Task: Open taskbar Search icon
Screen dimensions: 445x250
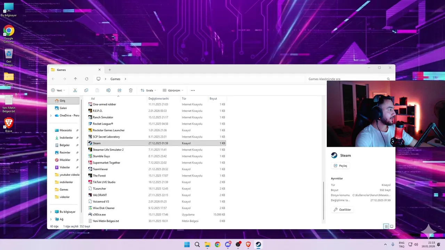Action: coord(197,244)
